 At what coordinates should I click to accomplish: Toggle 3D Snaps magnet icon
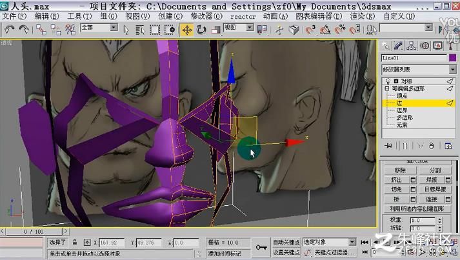tap(310, 29)
